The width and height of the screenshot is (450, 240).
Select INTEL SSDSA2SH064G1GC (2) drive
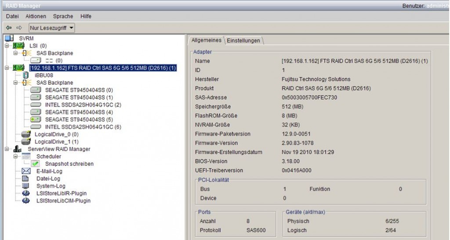(83, 105)
